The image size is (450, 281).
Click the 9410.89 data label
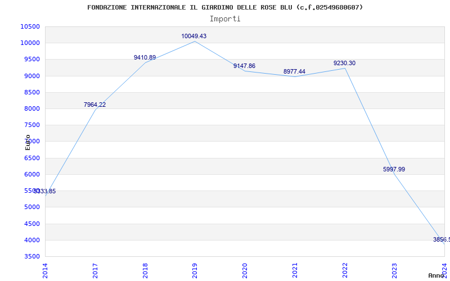coord(145,57)
